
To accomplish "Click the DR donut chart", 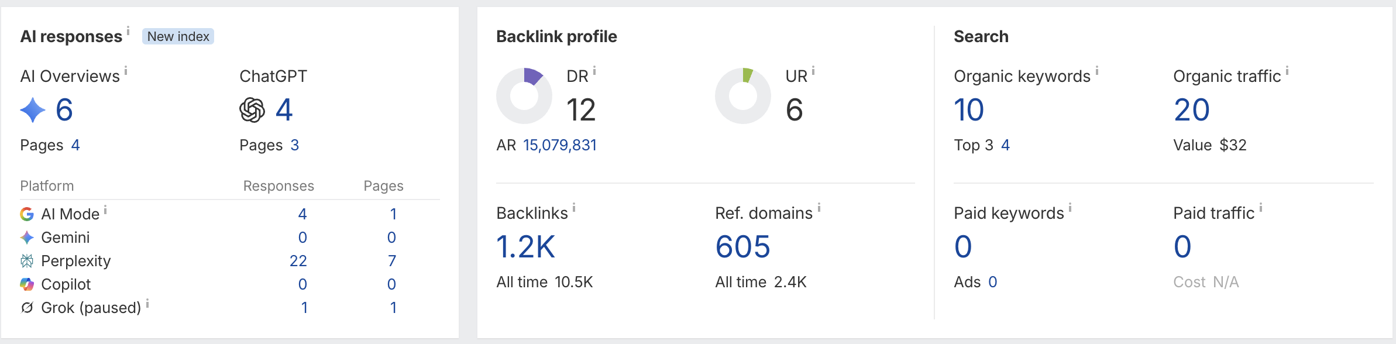I will (x=524, y=96).
